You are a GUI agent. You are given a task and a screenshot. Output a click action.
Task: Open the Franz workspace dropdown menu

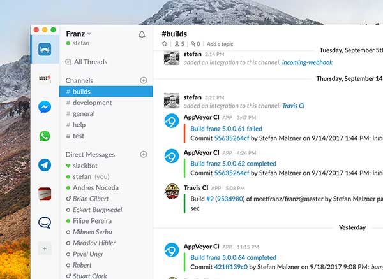[x=79, y=34]
